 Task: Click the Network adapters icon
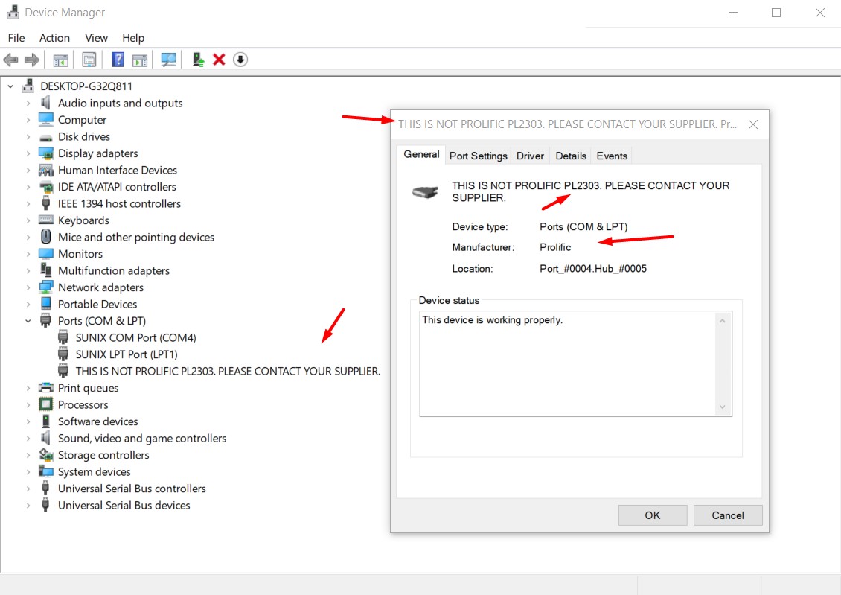coord(46,287)
